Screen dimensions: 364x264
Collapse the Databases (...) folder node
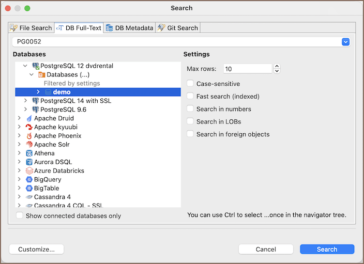click(32, 75)
